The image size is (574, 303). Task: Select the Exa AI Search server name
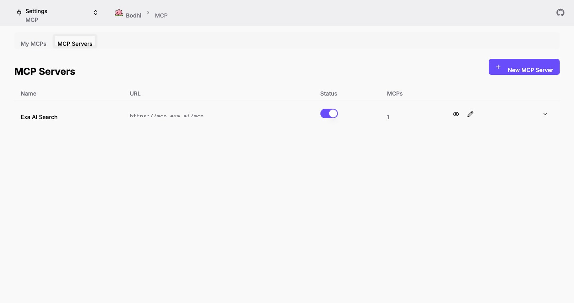coord(39,117)
